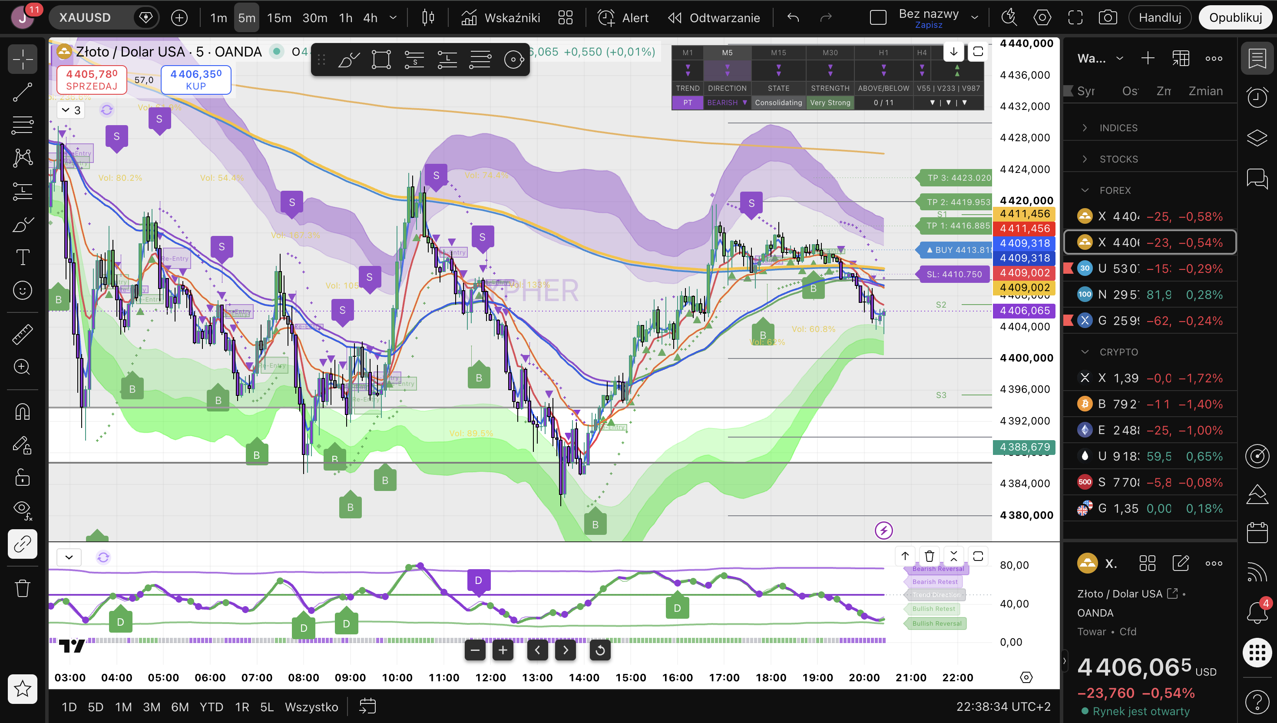Switch to the 1m timeframe
Image resolution: width=1277 pixels, height=723 pixels.
click(x=218, y=18)
